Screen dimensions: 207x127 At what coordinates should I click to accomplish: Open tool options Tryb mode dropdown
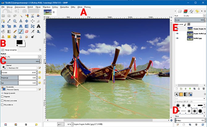40,57
